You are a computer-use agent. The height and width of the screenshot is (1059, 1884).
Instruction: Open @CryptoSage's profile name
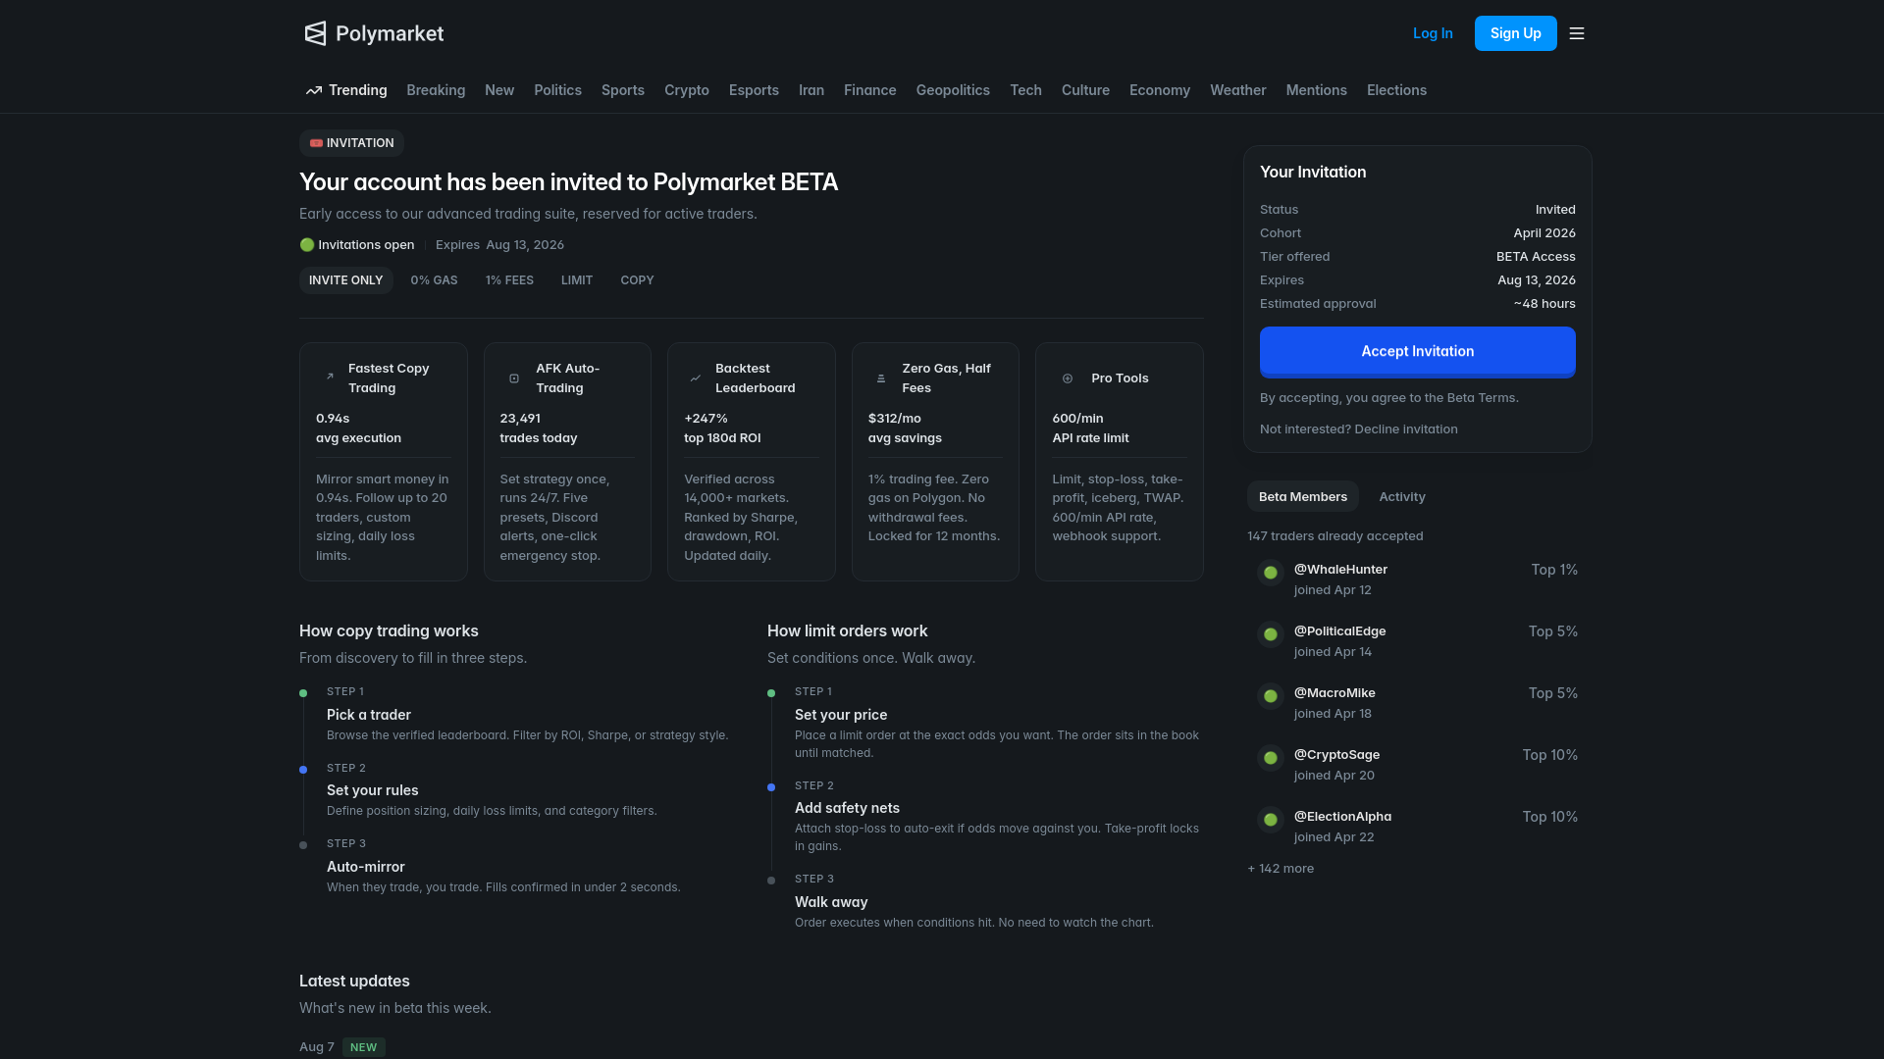pyautogui.click(x=1336, y=755)
